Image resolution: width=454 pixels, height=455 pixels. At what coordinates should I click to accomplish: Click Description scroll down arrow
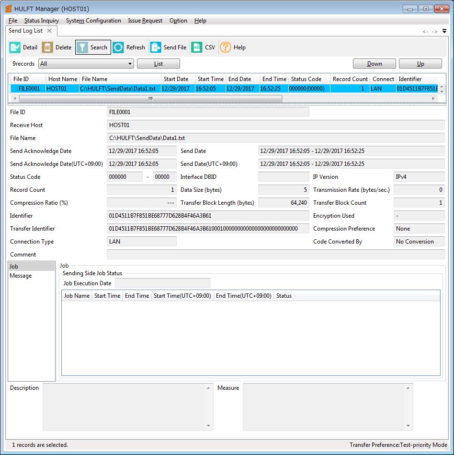(208, 426)
